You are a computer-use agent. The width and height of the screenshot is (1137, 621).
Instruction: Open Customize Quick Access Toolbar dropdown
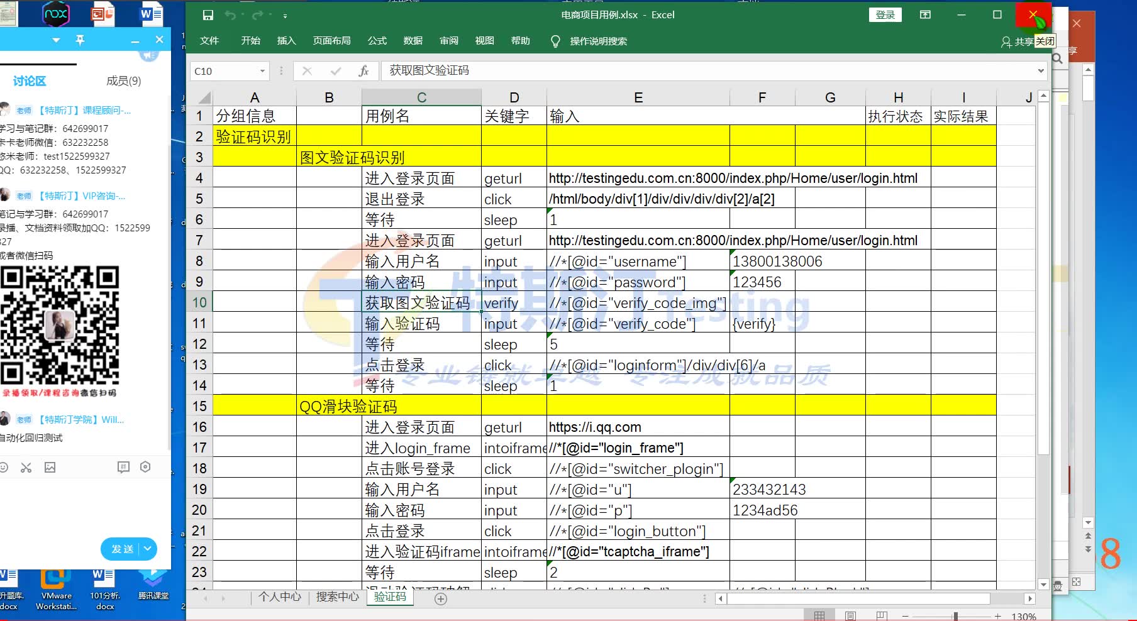285,16
